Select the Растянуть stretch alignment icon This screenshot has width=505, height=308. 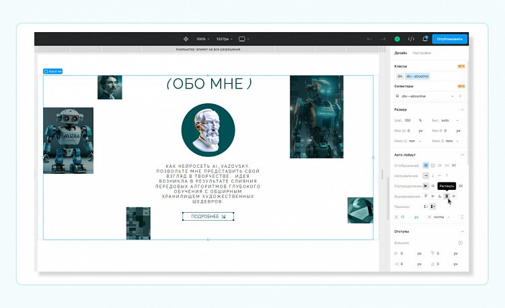(446, 196)
